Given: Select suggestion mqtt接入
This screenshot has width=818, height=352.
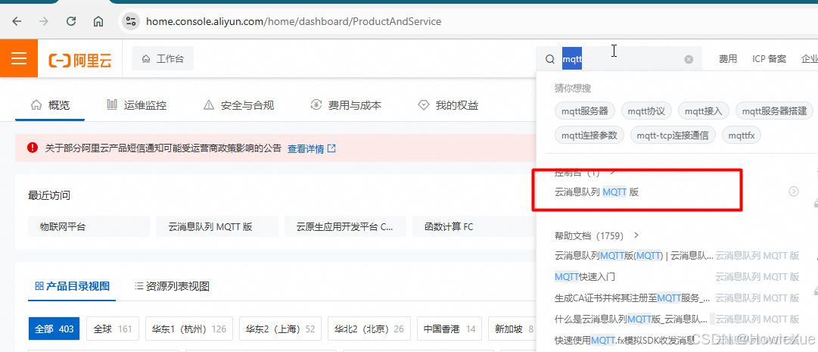Looking at the screenshot, I should point(703,111).
